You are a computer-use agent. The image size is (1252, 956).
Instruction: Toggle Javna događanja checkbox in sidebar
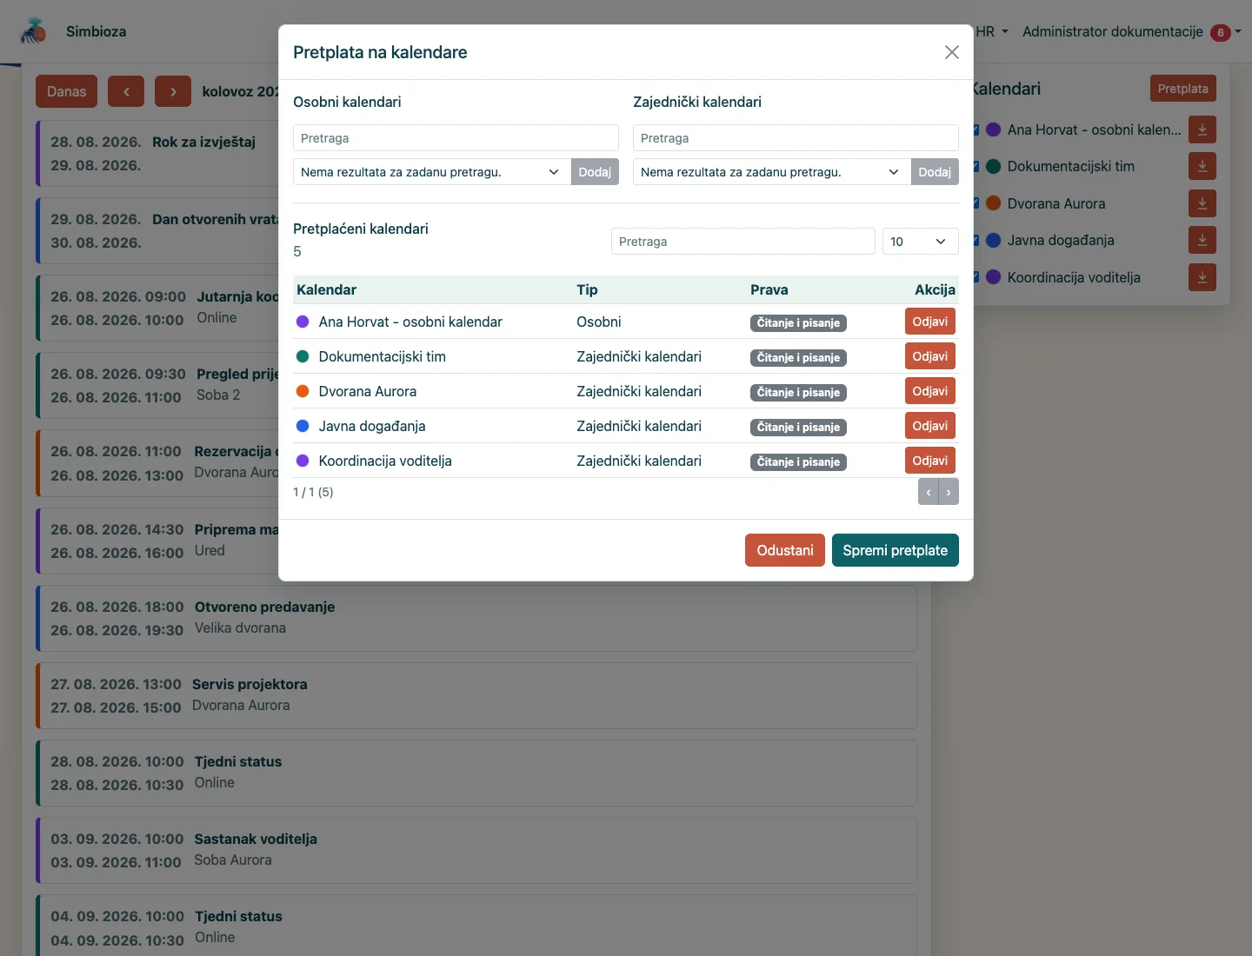(976, 240)
